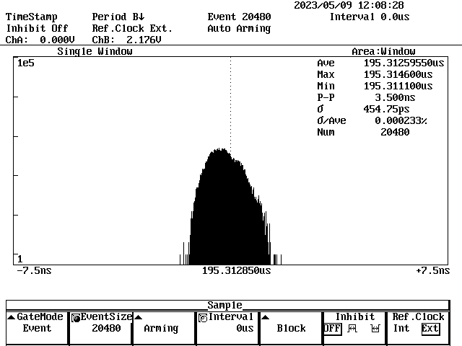
Task: Select the positive-polarity Inhibit waveform icon
Action: tap(353, 329)
